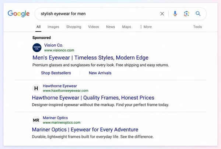This screenshot has height=149, width=221.
Task: Switch to the Images tab
Action: click(x=53, y=27)
